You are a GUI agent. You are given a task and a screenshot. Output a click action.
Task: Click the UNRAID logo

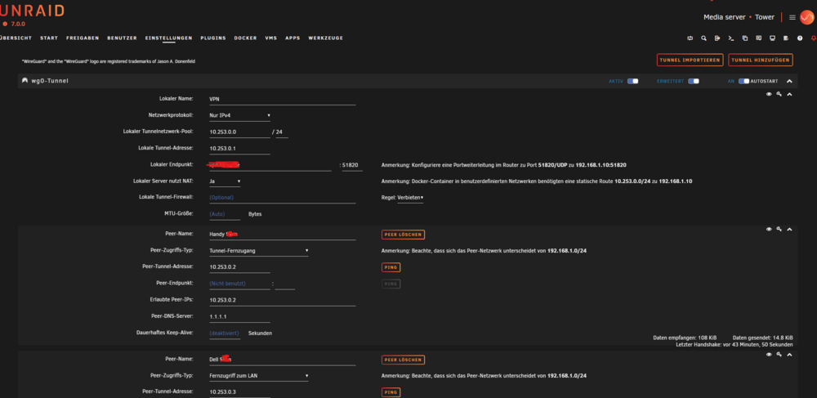pyautogui.click(x=33, y=11)
